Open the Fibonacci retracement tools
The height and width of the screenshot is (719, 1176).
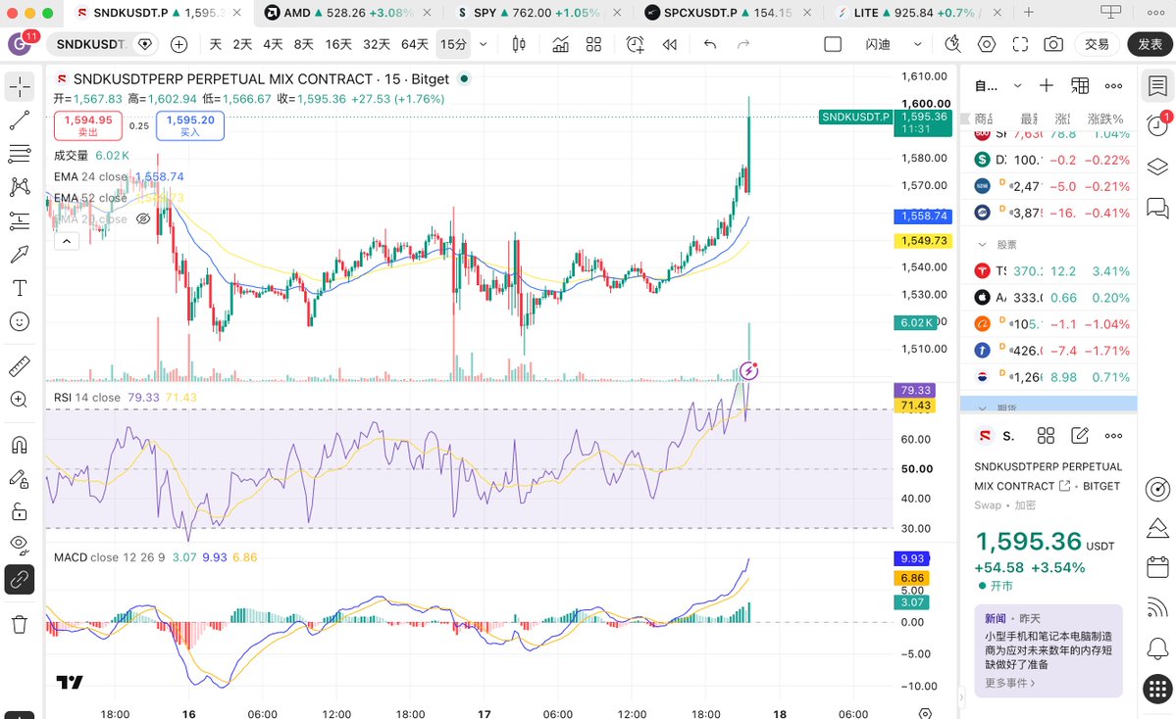(20, 154)
